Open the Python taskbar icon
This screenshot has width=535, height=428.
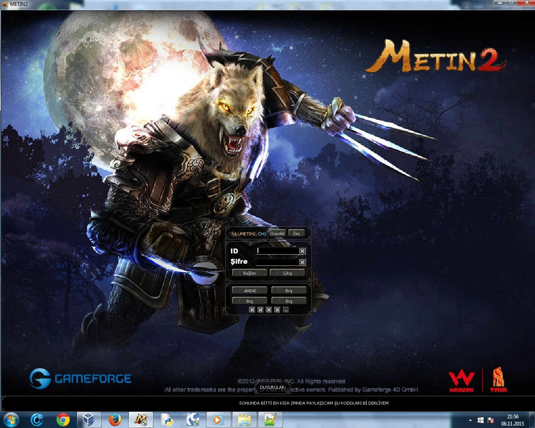(x=167, y=420)
